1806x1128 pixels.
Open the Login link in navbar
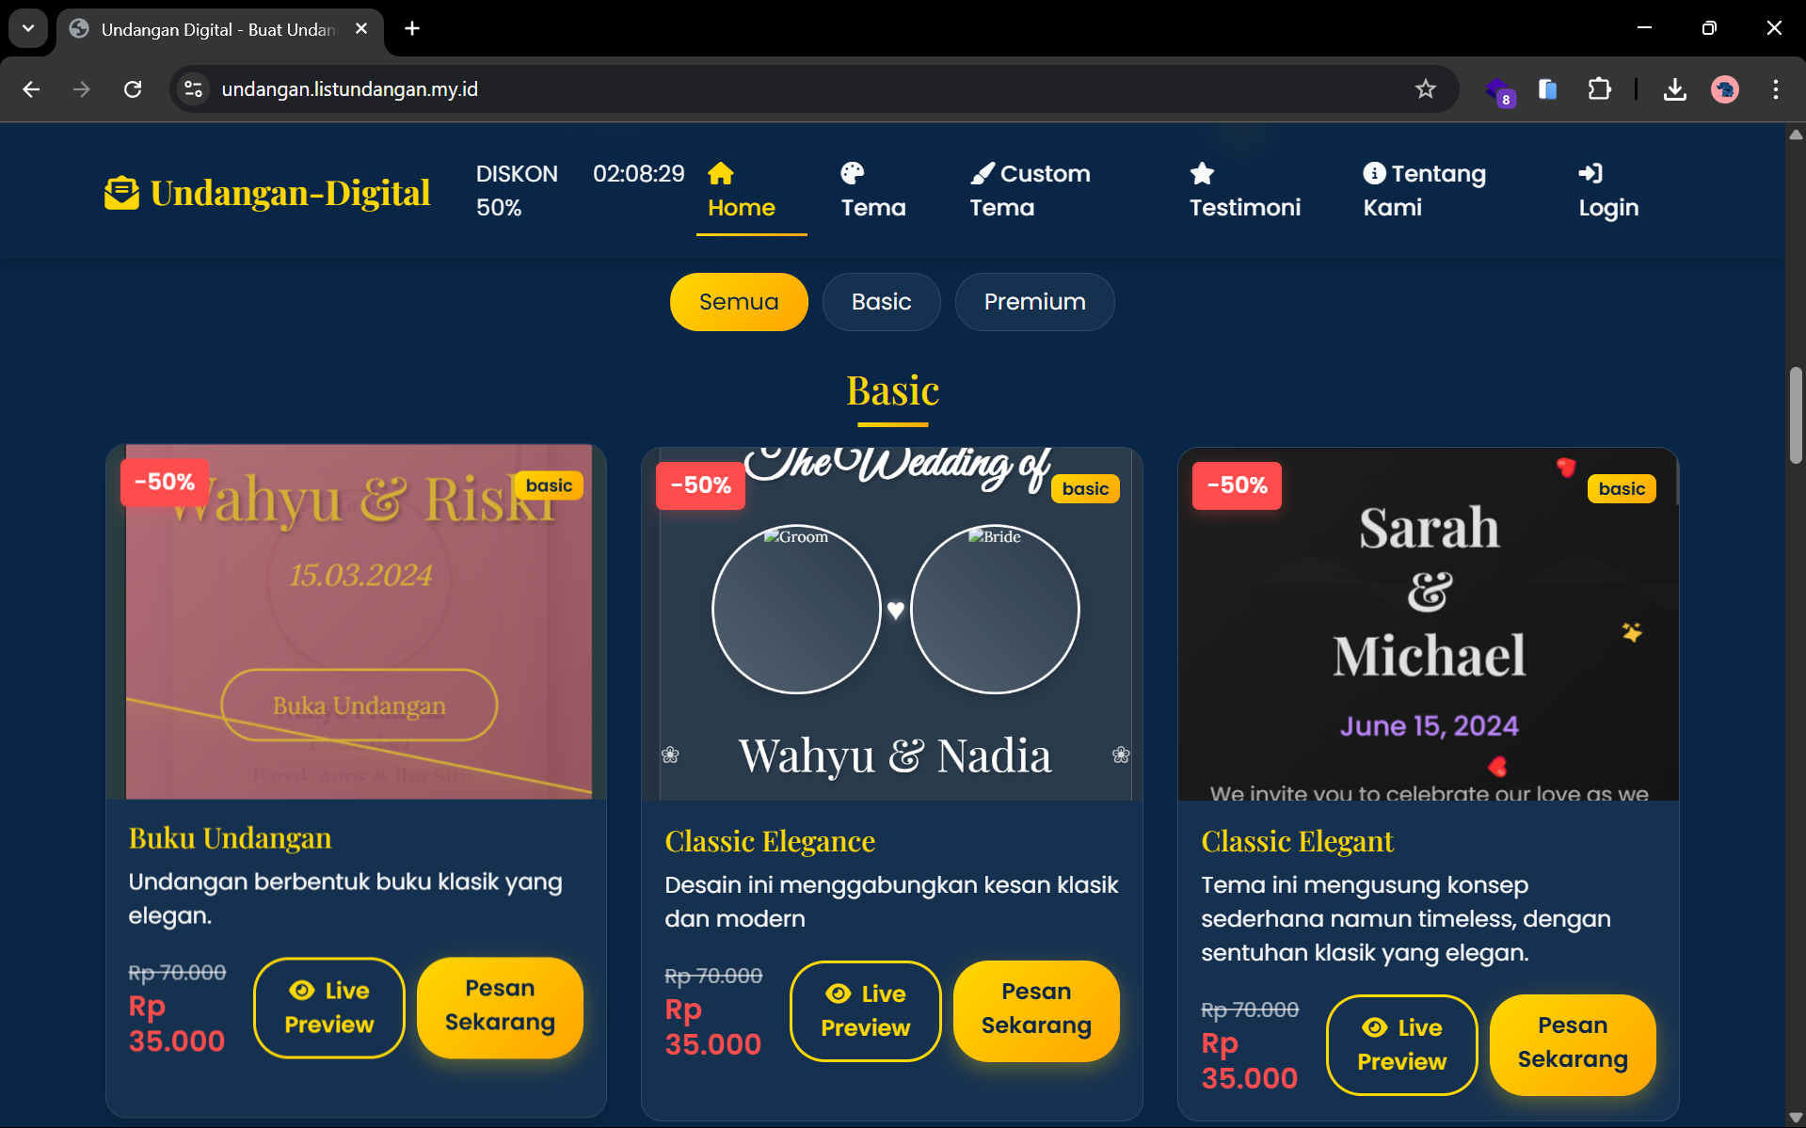point(1607,191)
